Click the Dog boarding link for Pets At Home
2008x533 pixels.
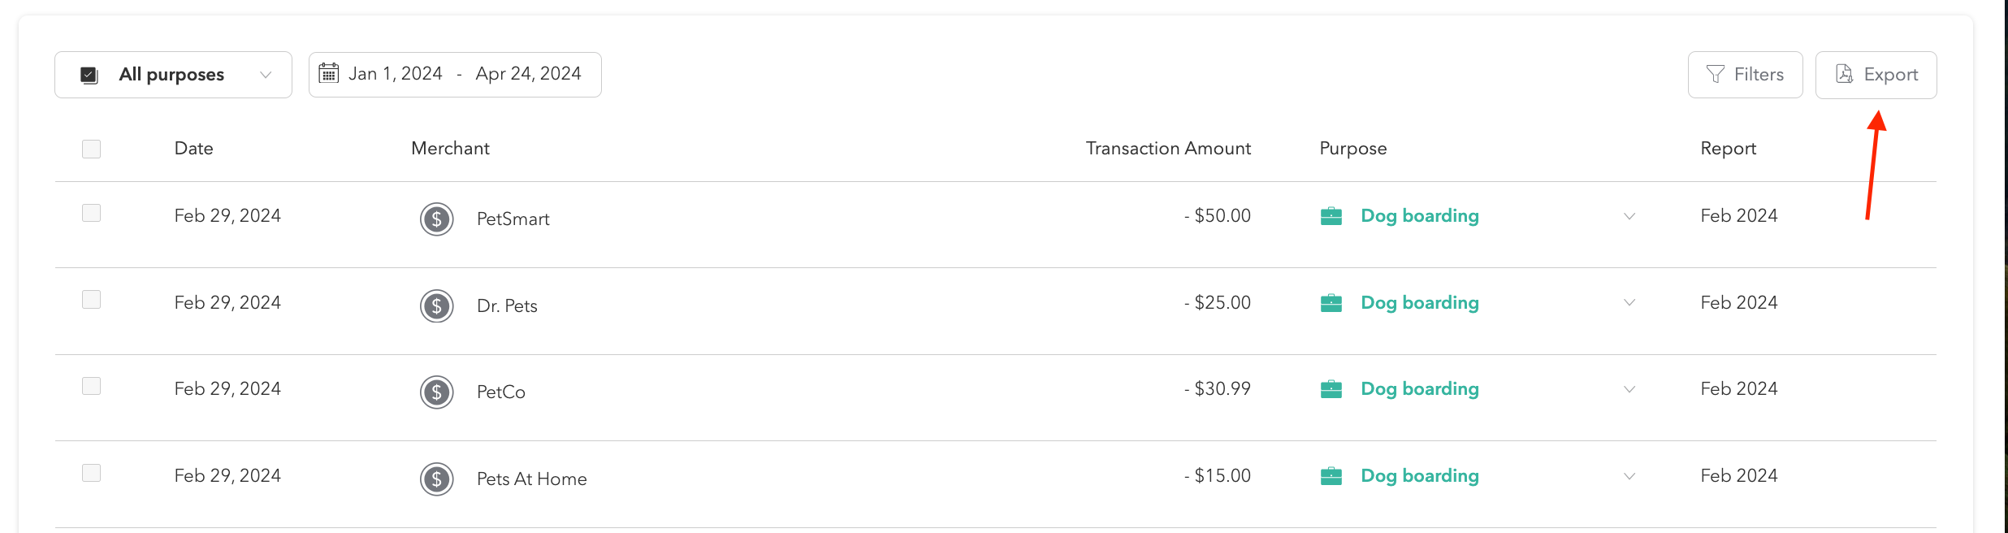1419,476
